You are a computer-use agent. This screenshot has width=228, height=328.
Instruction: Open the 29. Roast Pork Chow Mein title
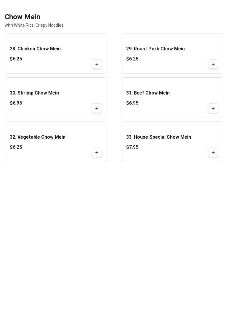[155, 49]
